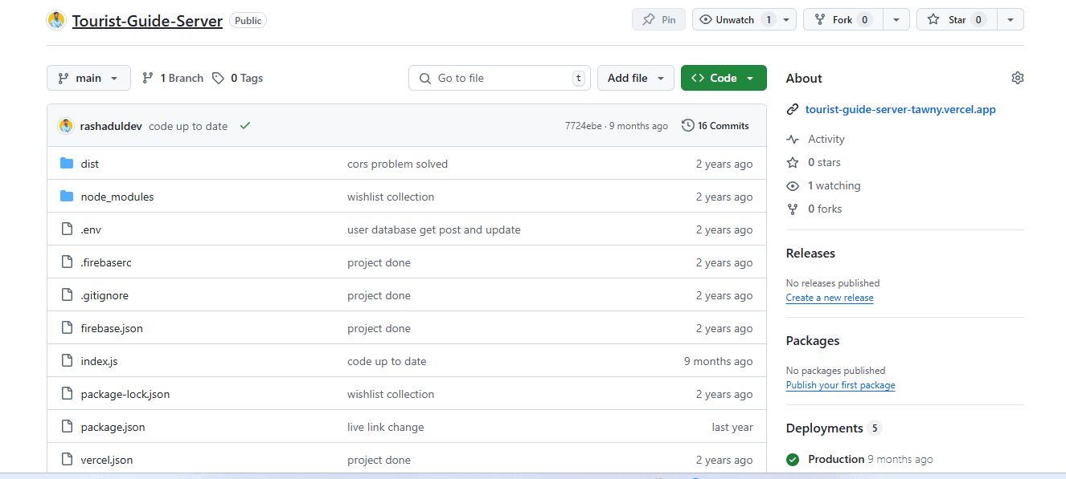The height and width of the screenshot is (479, 1066).
Task: Click the commit history clock icon
Action: point(687,126)
